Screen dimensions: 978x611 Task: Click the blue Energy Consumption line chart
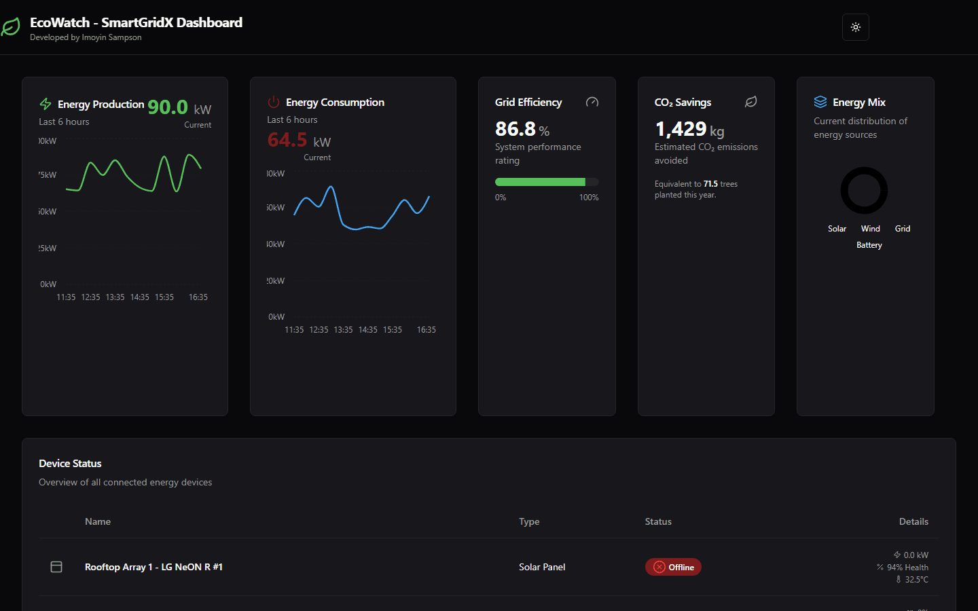(x=361, y=208)
